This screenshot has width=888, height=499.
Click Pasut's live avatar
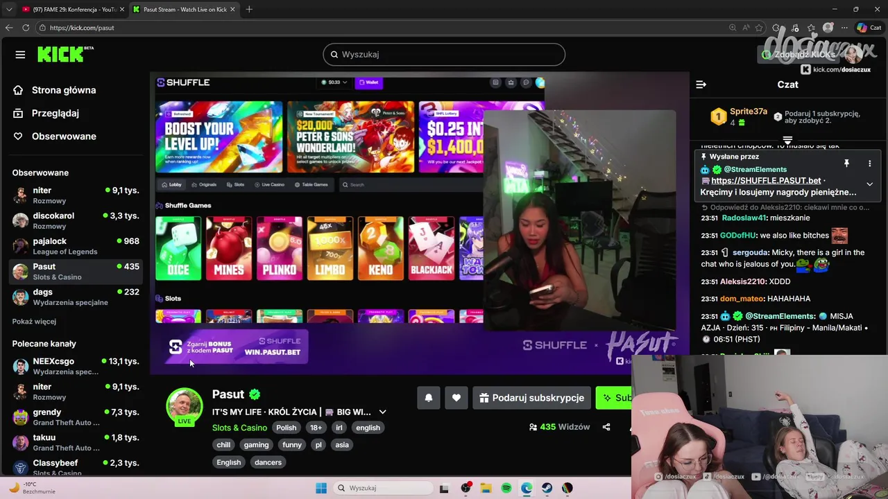click(185, 406)
